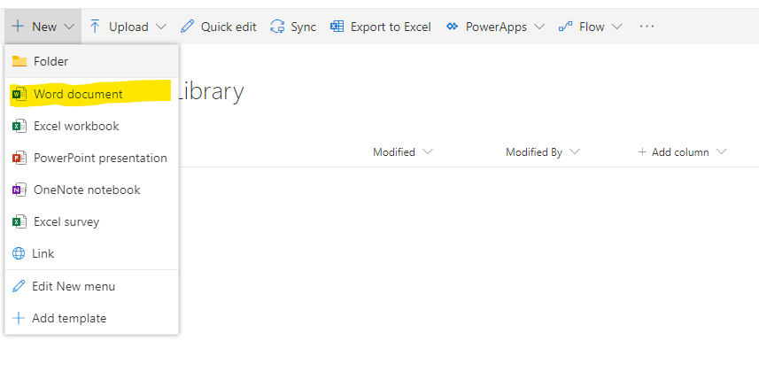Click the Word document icon

(x=19, y=94)
